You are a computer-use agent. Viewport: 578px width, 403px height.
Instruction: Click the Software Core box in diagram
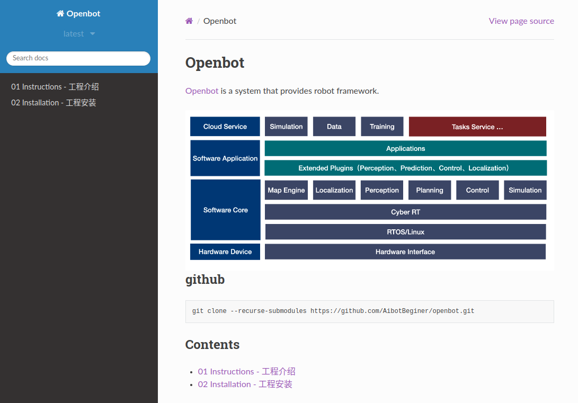(226, 210)
